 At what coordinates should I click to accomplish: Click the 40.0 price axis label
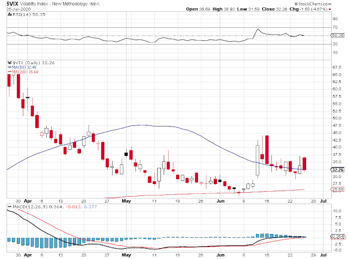[337, 147]
